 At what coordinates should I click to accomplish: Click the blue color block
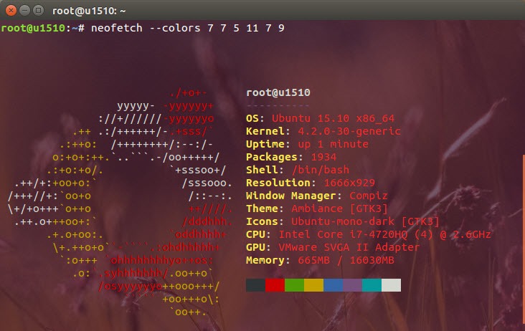[334, 285]
